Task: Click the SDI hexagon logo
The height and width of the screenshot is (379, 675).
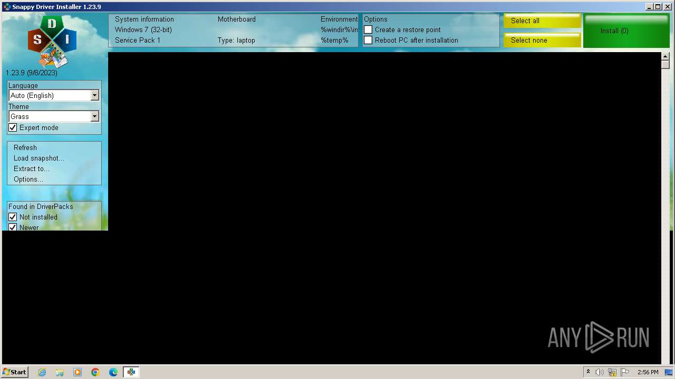Action: click(52, 41)
